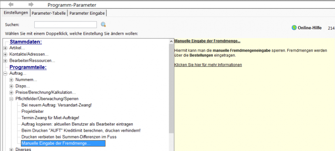Select 'Manuelle Eingabe der Fremdmenge…' setting

pos(63,143)
